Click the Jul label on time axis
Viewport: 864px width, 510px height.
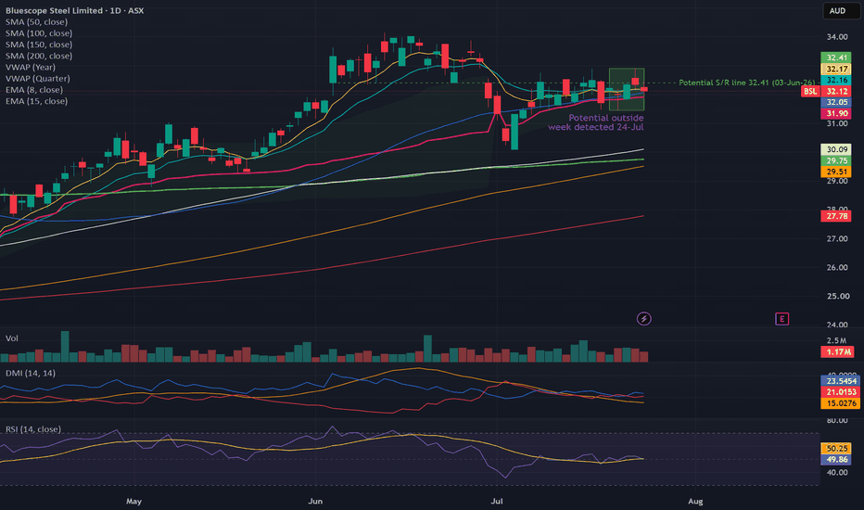pyautogui.click(x=497, y=501)
